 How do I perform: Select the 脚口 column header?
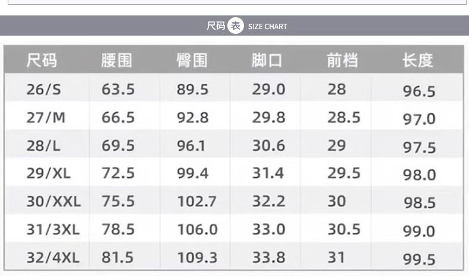[267, 60]
